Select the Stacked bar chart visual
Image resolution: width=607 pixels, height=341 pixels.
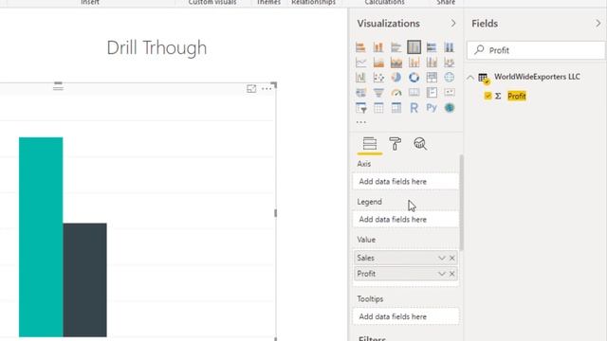pos(360,47)
